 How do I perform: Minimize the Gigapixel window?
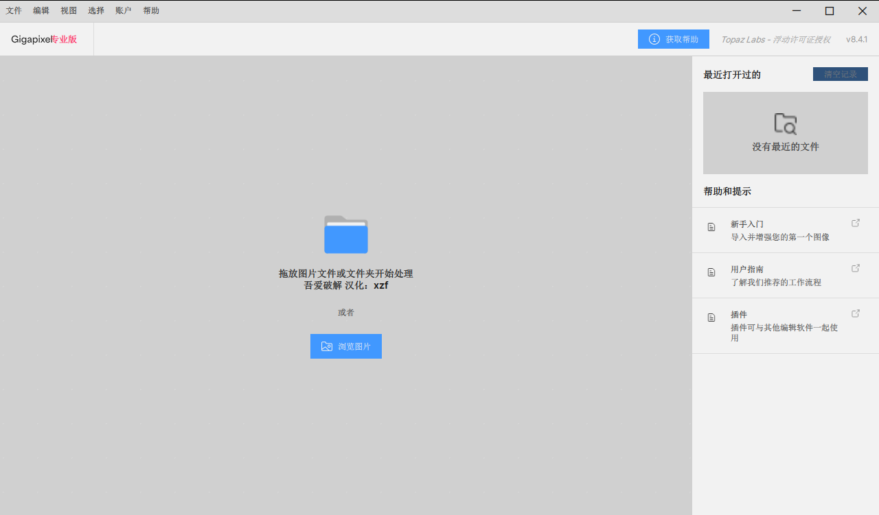click(797, 11)
